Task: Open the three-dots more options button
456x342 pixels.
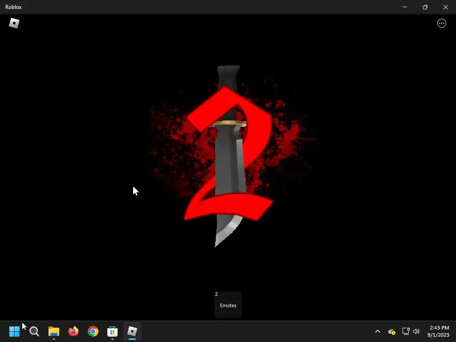Action: pos(441,23)
